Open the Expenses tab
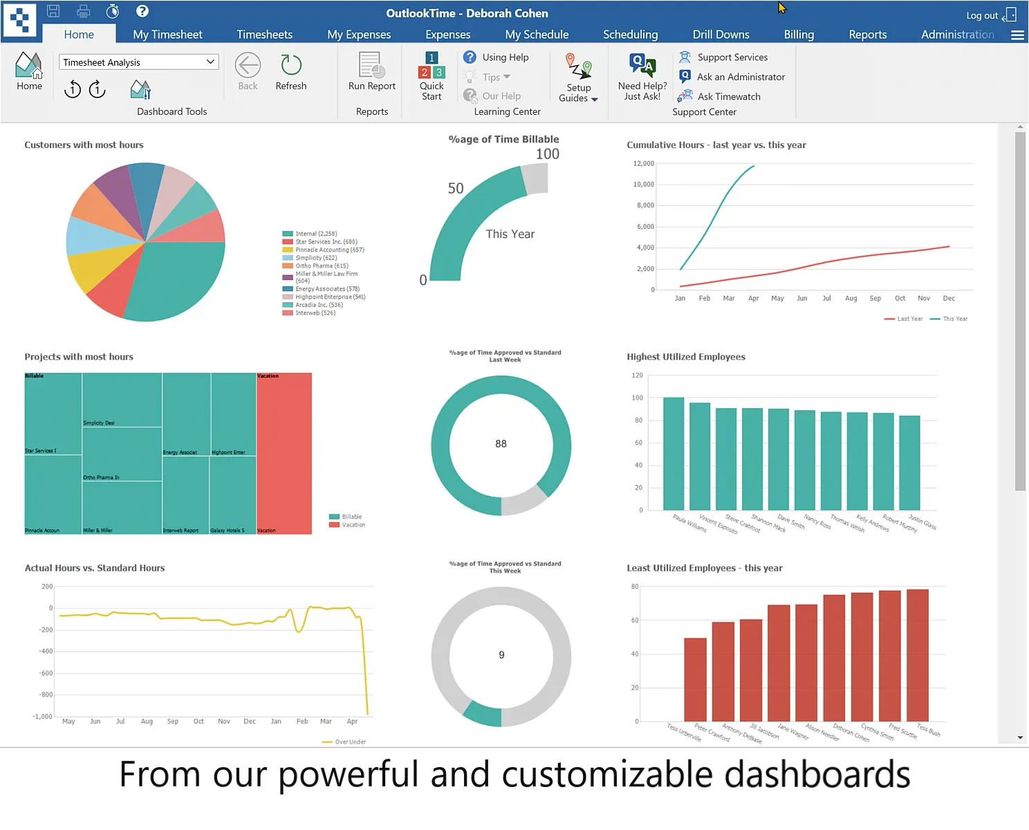Screen dimensions: 1029x830 tap(447, 35)
